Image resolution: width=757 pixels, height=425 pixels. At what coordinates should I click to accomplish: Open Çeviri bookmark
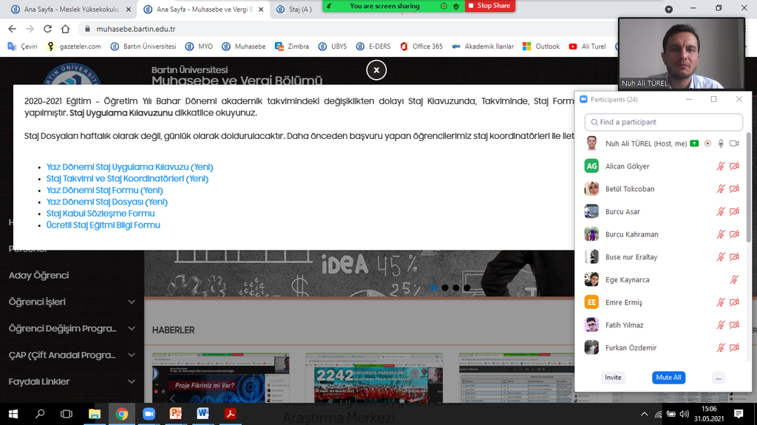click(x=23, y=47)
